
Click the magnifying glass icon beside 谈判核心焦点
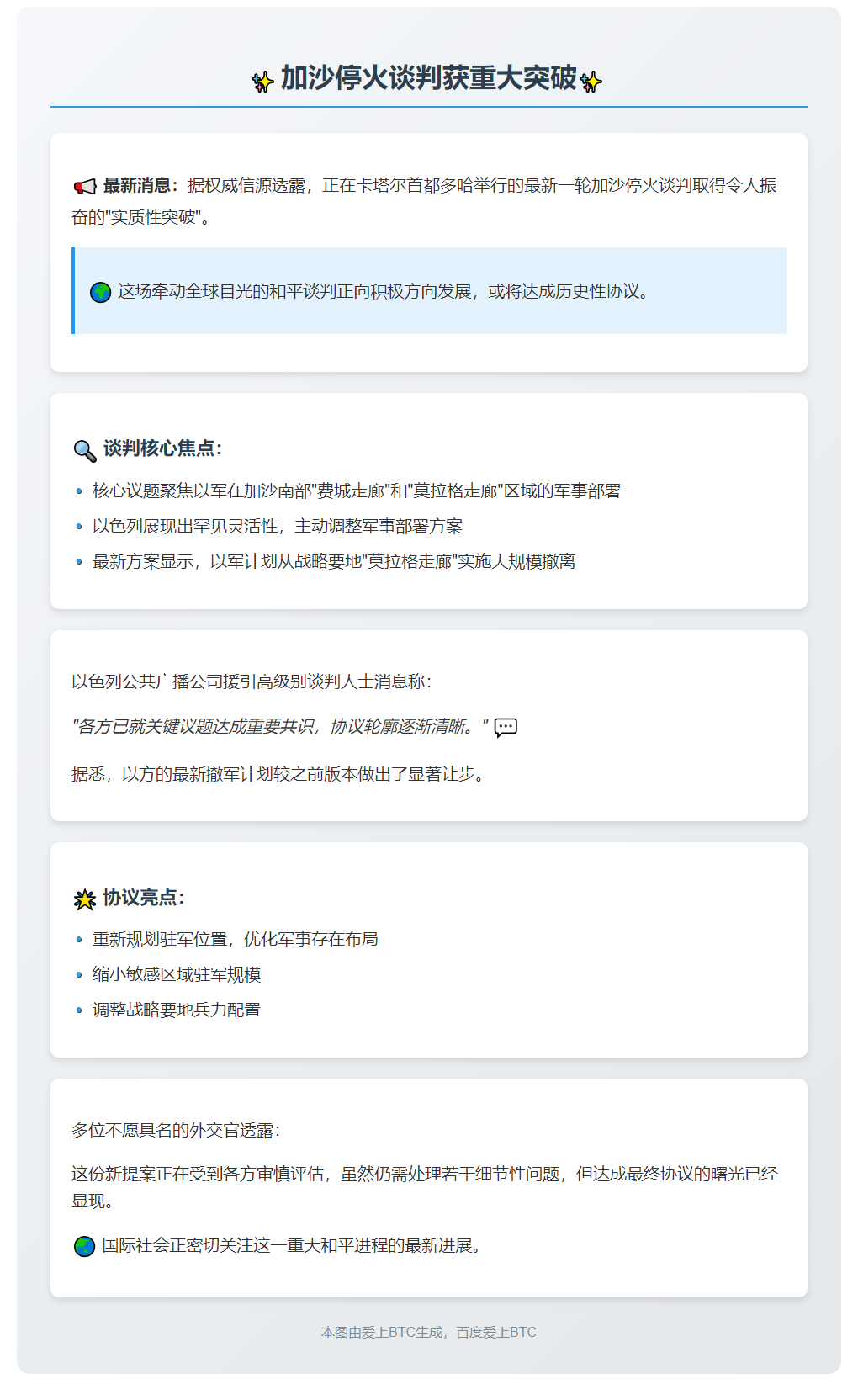click(85, 450)
